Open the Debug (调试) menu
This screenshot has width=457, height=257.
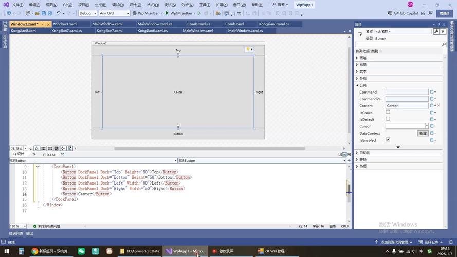click(118, 5)
